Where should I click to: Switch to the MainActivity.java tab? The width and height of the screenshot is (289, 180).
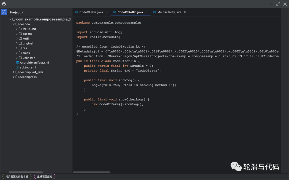(x=169, y=12)
